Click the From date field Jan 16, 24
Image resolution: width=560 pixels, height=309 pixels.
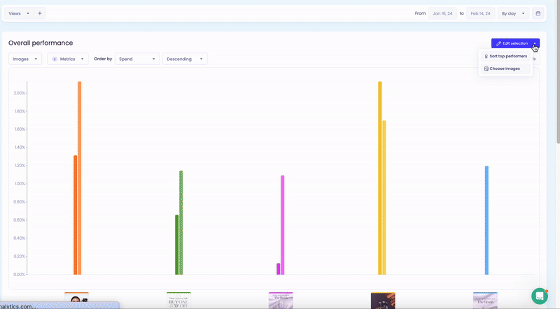point(442,13)
